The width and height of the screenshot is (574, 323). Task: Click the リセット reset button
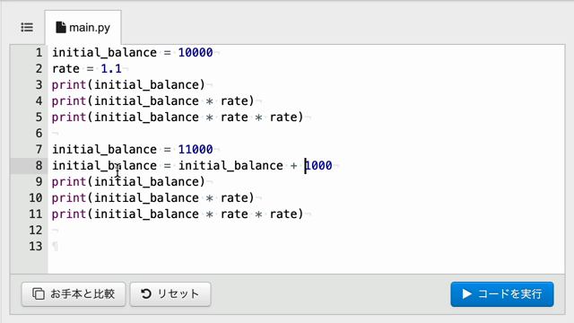(170, 294)
